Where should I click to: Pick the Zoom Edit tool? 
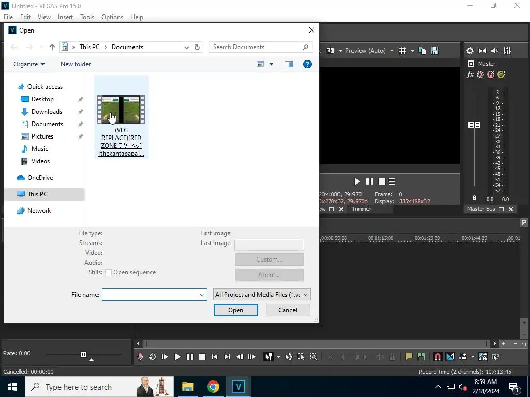313,357
